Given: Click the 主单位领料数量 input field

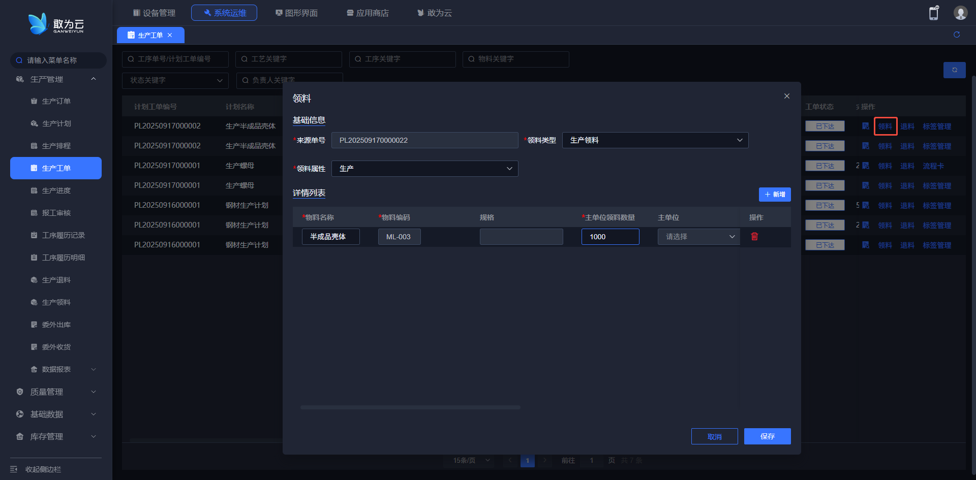Looking at the screenshot, I should pyautogui.click(x=610, y=237).
